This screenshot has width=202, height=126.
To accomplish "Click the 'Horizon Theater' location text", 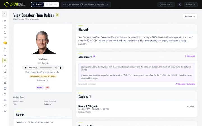I will coord(85,112).
